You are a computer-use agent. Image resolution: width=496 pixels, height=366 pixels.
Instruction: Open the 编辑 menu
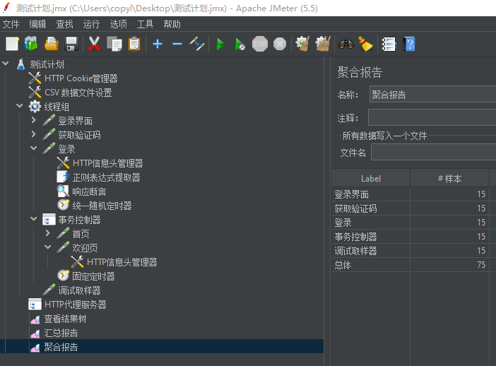tap(37, 24)
